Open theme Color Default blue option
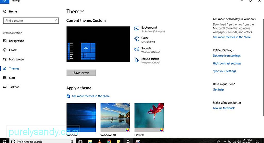The width and height of the screenshot is (264, 143). click(x=145, y=40)
